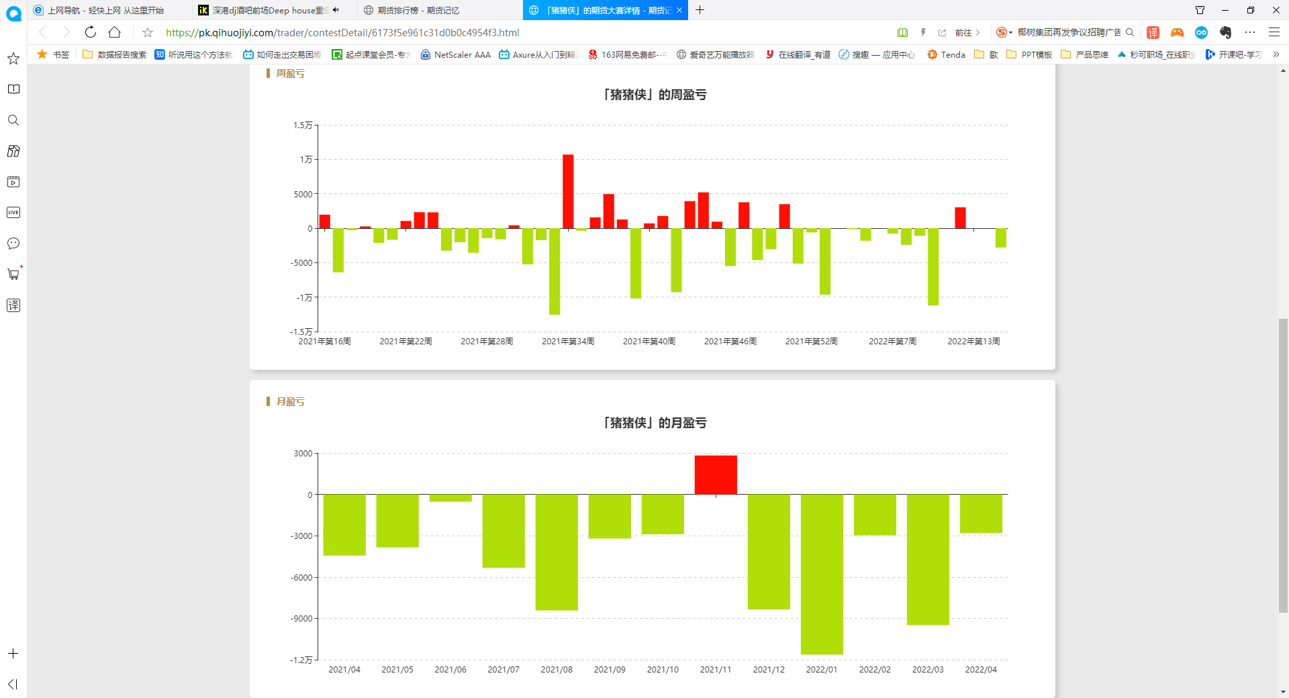Open the LIVE icon in sidebar

tap(13, 213)
